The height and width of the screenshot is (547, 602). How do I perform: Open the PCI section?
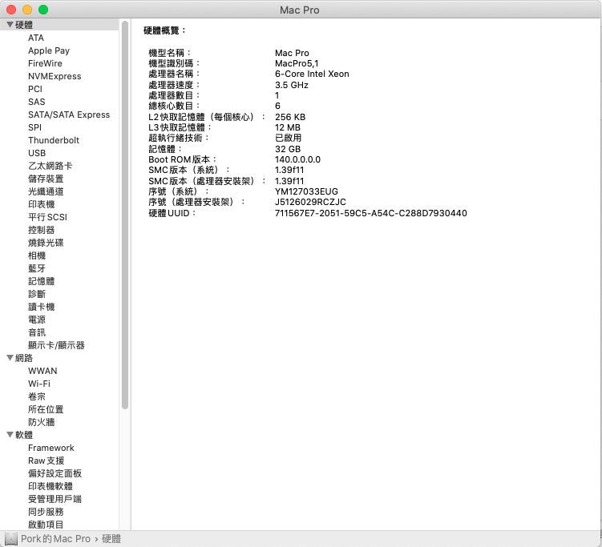[35, 89]
